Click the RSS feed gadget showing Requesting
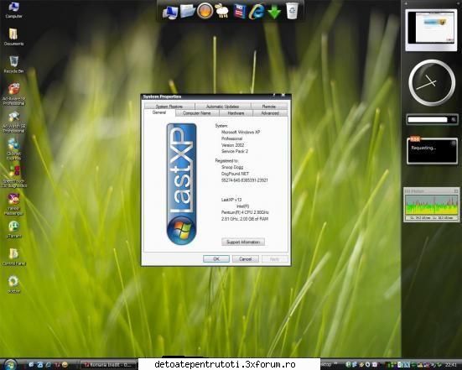 tap(432, 150)
